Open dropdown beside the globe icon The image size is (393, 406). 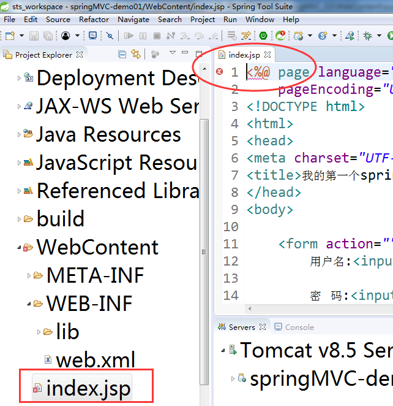[310, 36]
